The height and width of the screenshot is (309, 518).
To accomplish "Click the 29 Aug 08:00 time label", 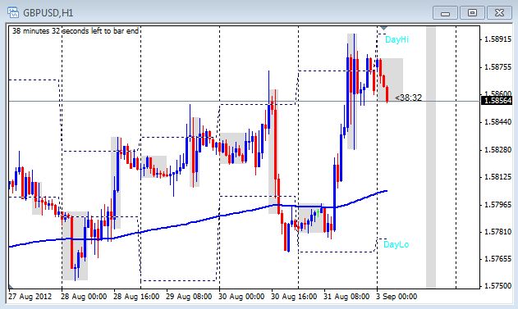I will [189, 297].
